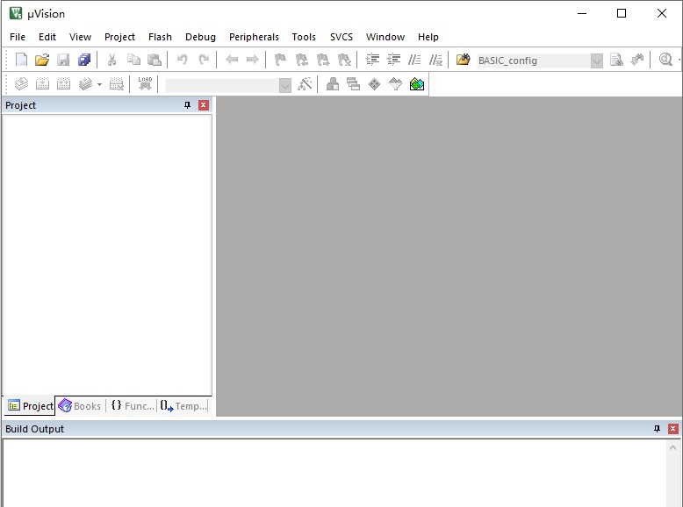This screenshot has width=683, height=507.
Task: Open the Pack Installer icon
Action: coord(417,83)
